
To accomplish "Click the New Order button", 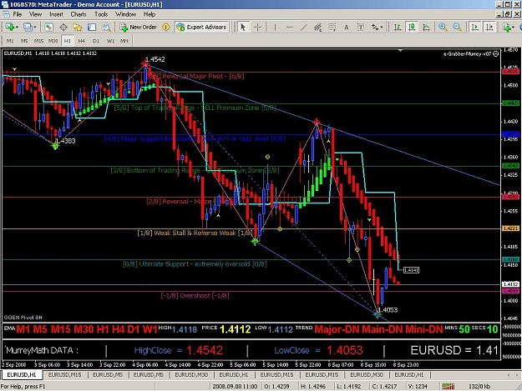I will click(x=138, y=27).
